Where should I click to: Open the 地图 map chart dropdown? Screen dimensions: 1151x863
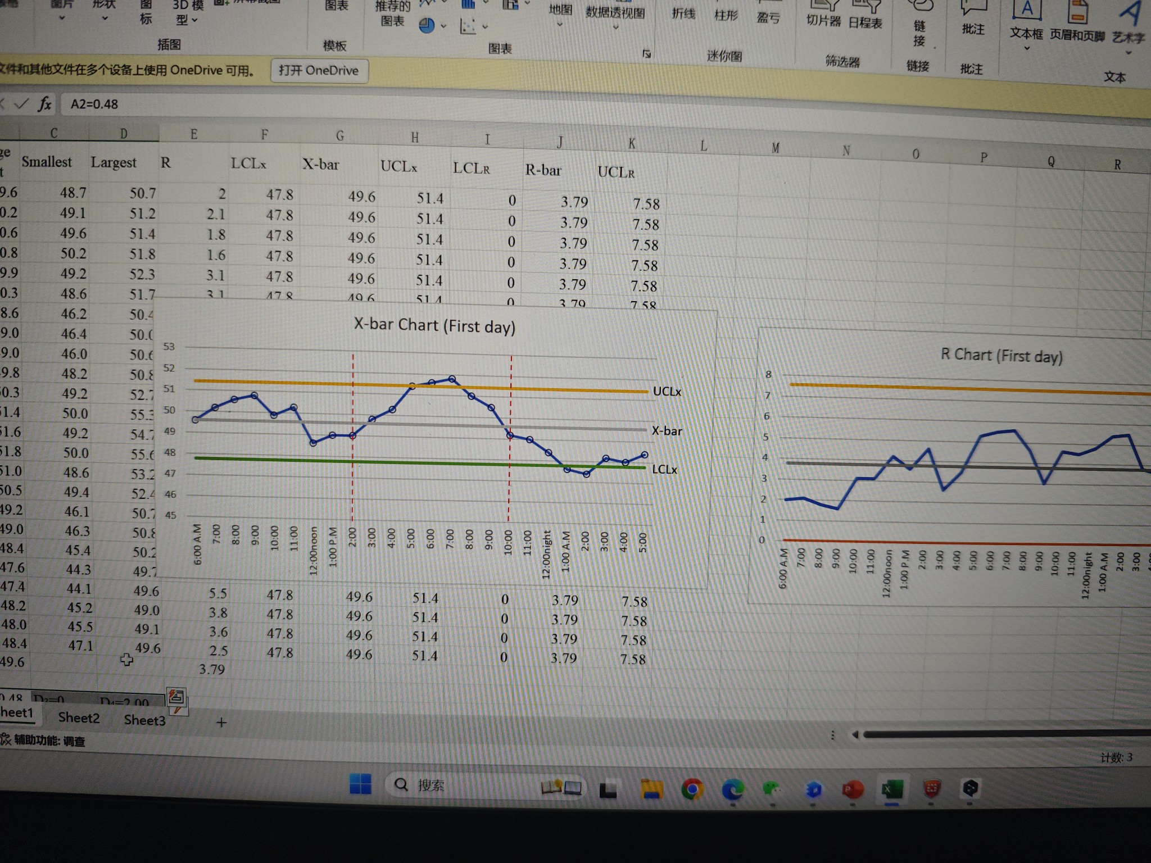click(560, 25)
